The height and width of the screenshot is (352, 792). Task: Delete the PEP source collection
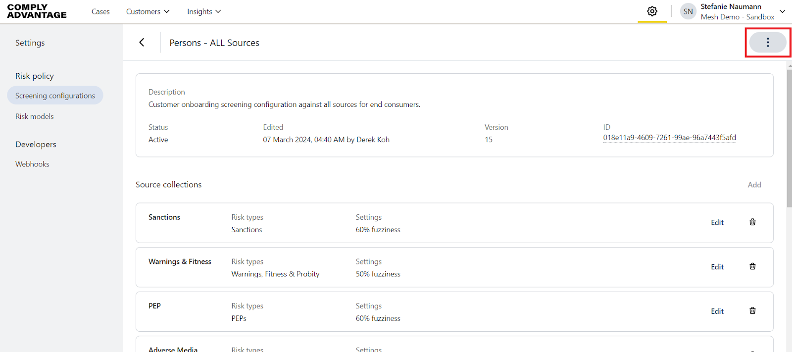pos(752,311)
